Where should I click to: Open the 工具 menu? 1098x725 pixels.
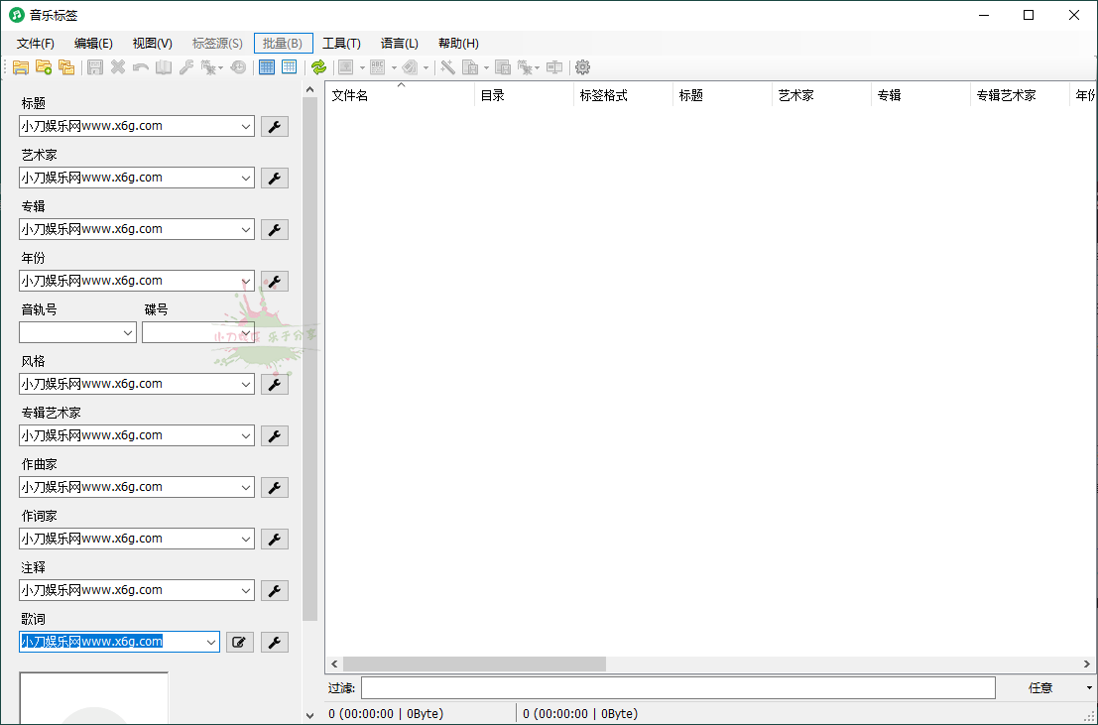coord(342,43)
